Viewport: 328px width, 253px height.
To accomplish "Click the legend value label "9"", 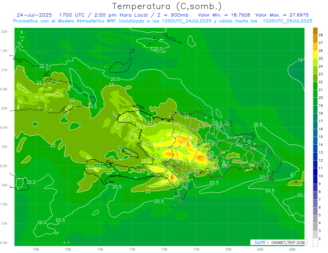I will tap(320, 184).
